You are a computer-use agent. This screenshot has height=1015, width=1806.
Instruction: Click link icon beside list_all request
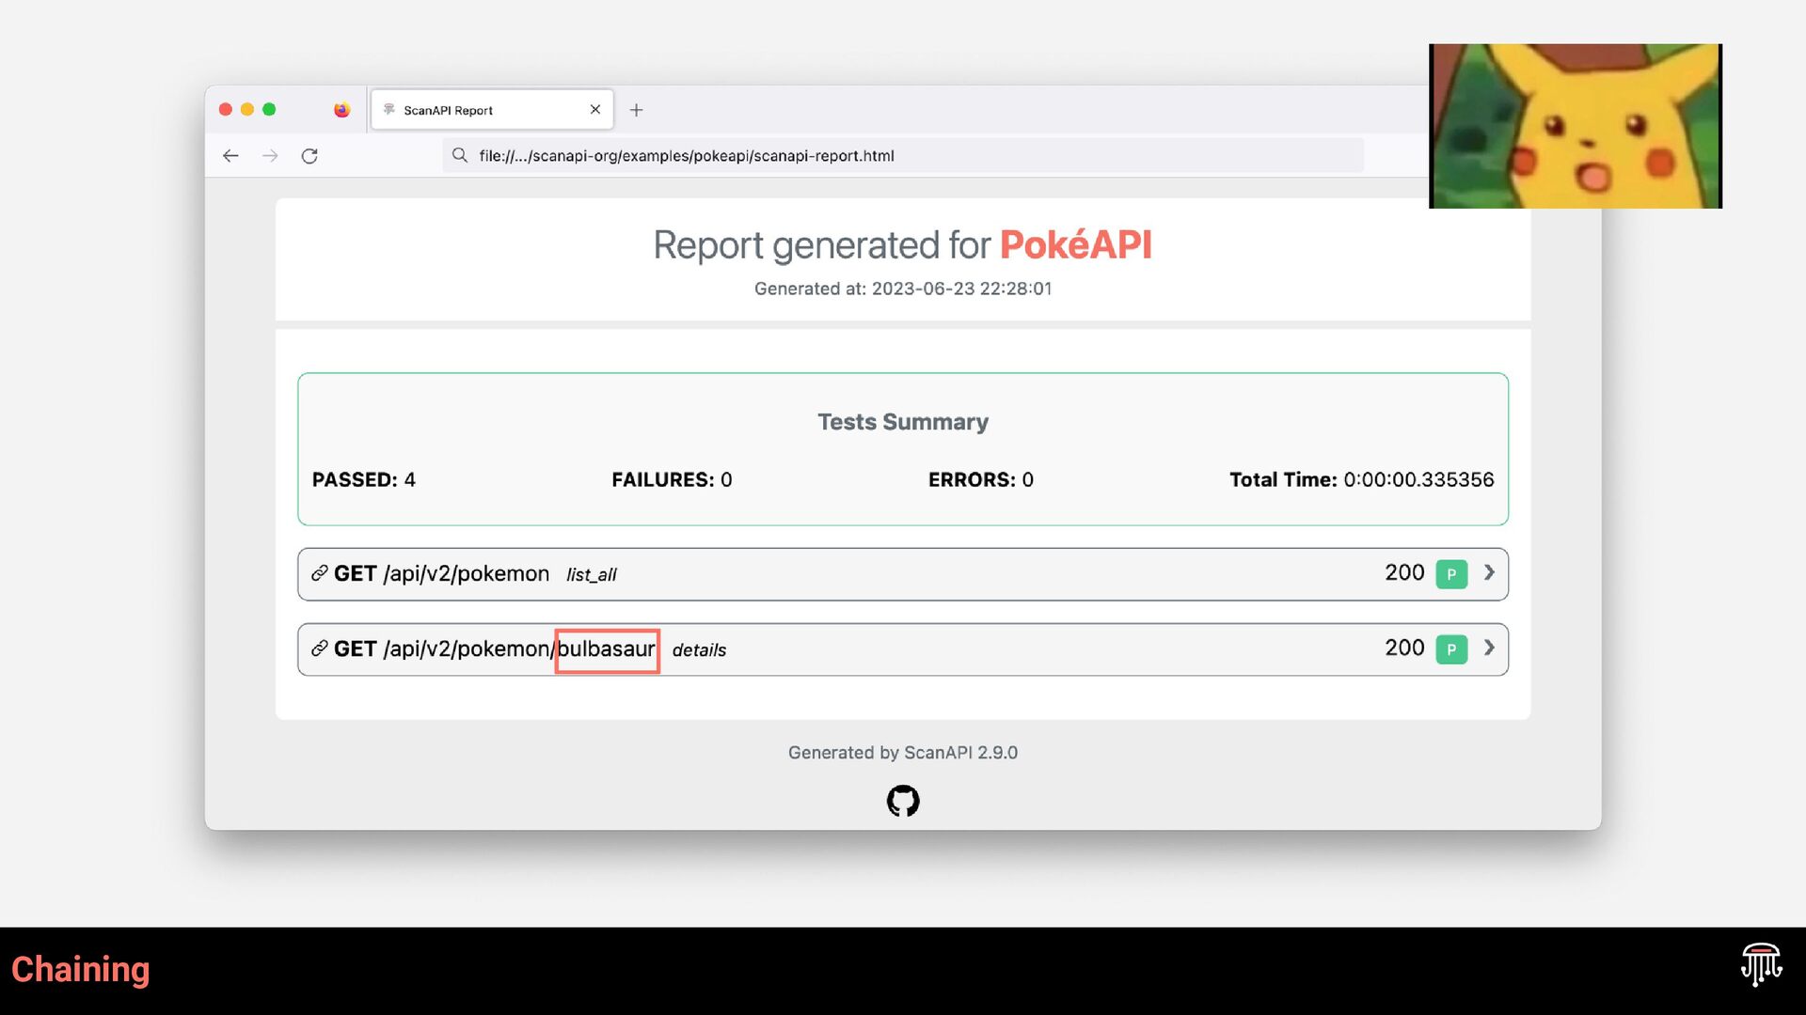click(320, 573)
